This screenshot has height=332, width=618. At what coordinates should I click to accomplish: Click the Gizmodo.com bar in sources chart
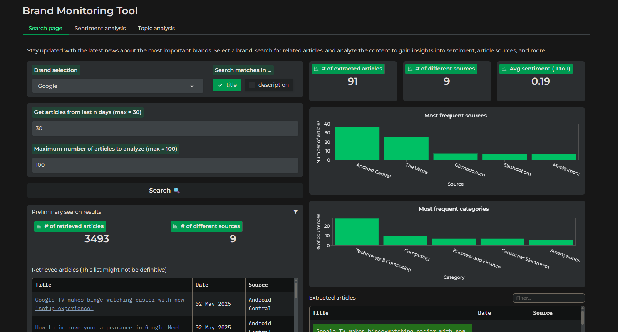(x=456, y=157)
